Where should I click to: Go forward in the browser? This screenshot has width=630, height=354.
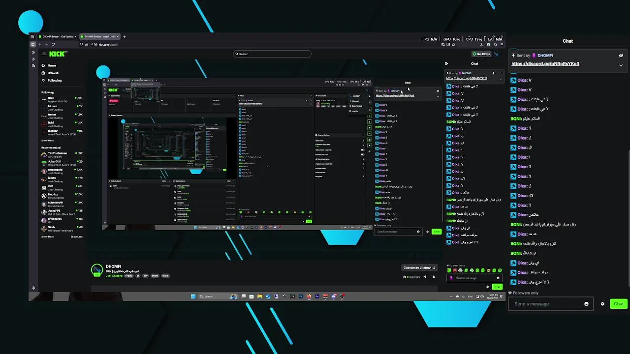[x=46, y=45]
